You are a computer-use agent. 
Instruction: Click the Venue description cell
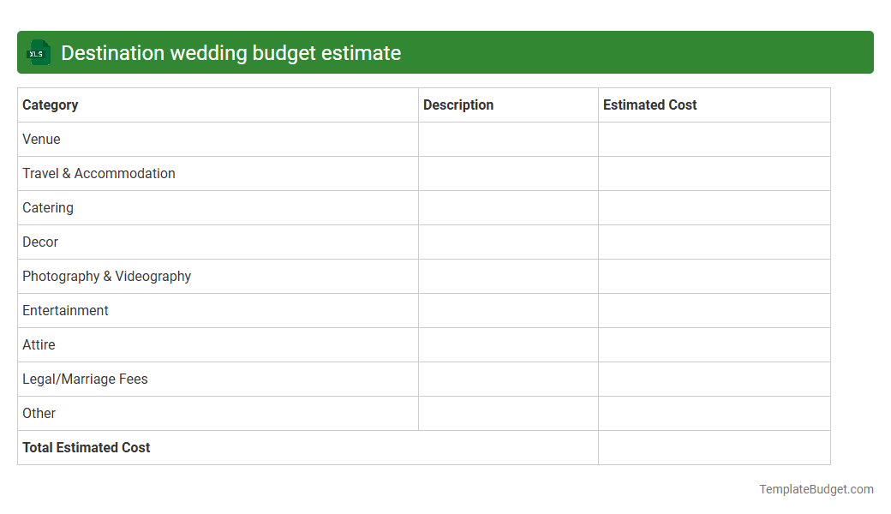[508, 139]
